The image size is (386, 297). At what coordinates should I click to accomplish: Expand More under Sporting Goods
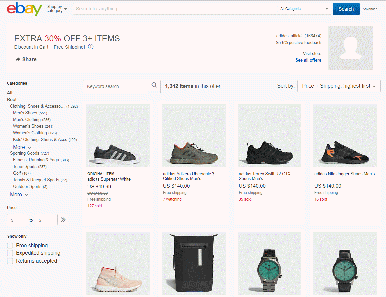pos(19,194)
